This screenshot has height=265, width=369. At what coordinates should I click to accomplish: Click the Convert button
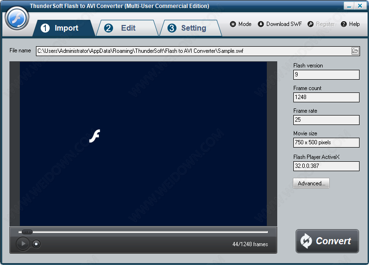click(327, 241)
